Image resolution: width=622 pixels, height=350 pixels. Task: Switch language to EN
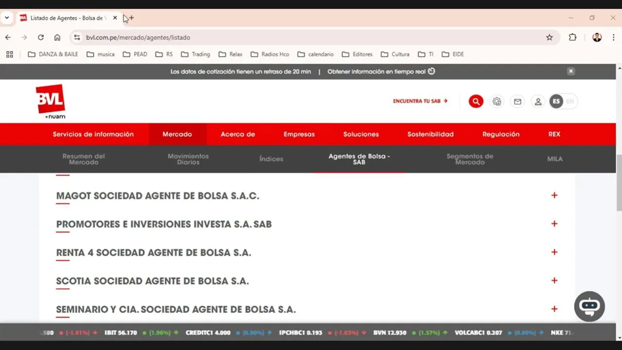(570, 101)
